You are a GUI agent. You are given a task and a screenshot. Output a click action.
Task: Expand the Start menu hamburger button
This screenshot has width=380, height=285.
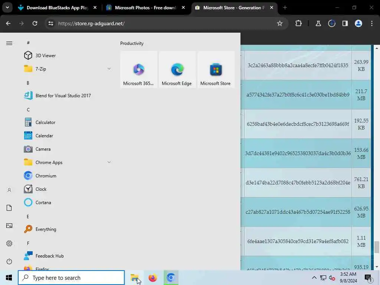pyautogui.click(x=9, y=43)
